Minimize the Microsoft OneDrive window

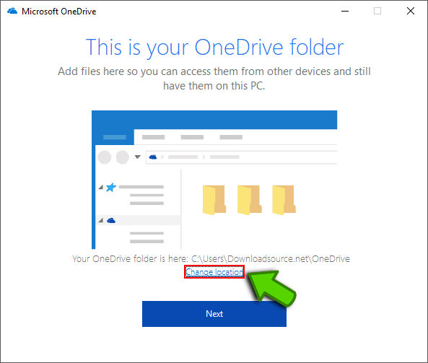pos(345,12)
